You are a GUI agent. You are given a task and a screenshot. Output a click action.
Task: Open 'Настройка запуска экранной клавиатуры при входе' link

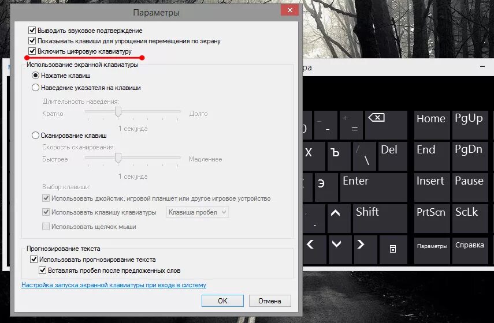pos(114,285)
